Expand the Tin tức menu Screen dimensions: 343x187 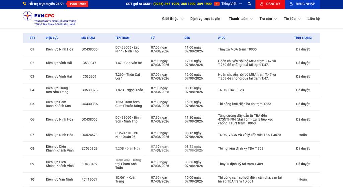coord(292,19)
